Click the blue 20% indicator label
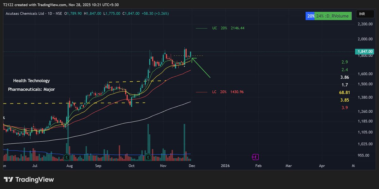Image resolution: width=379 pixels, height=189 pixels. tap(310, 16)
